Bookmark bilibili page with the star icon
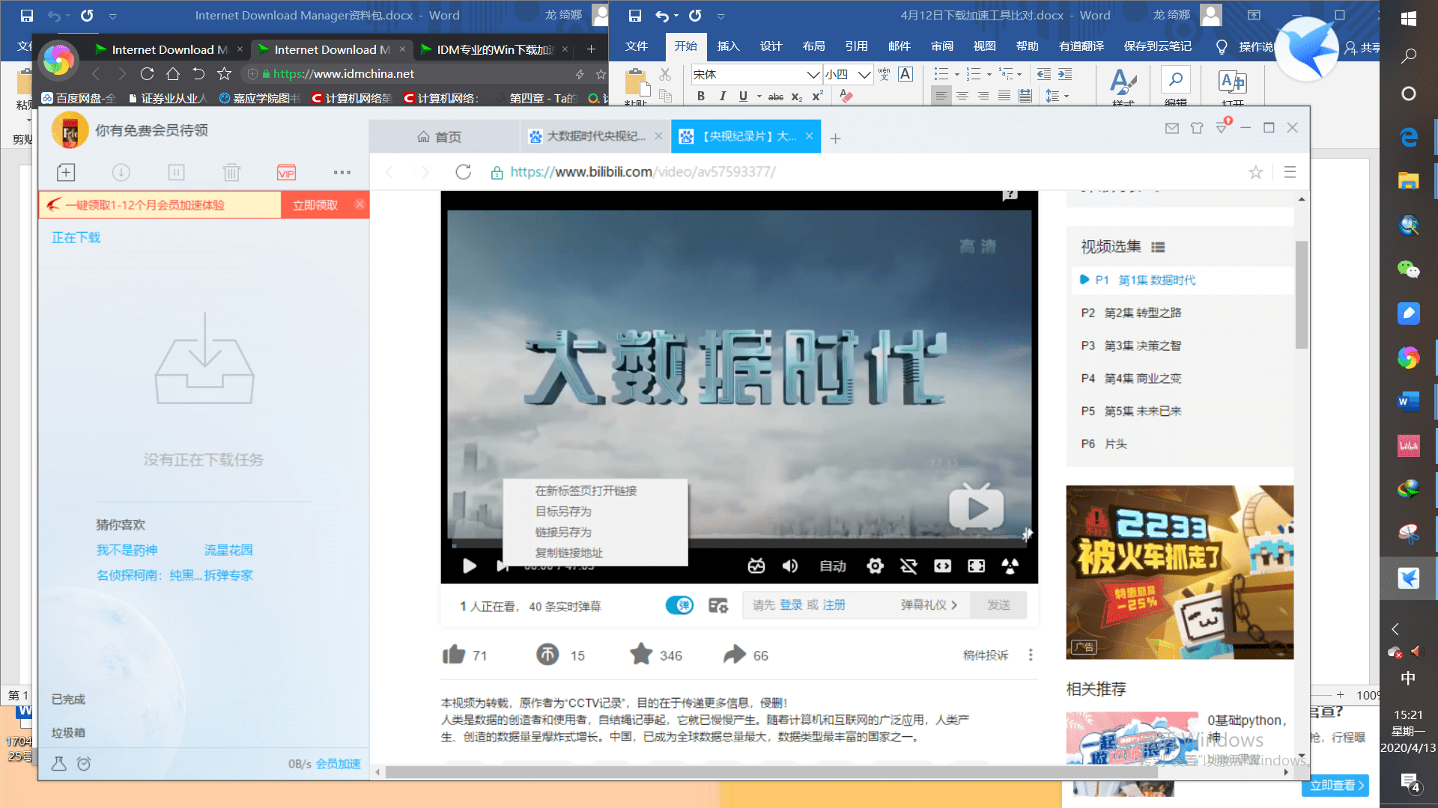Viewport: 1438px width, 808px height. pos(1256,172)
